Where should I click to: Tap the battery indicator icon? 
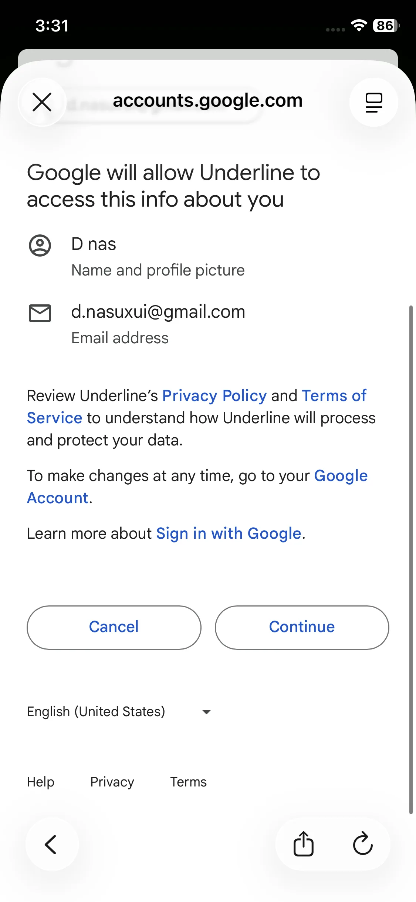(x=386, y=26)
